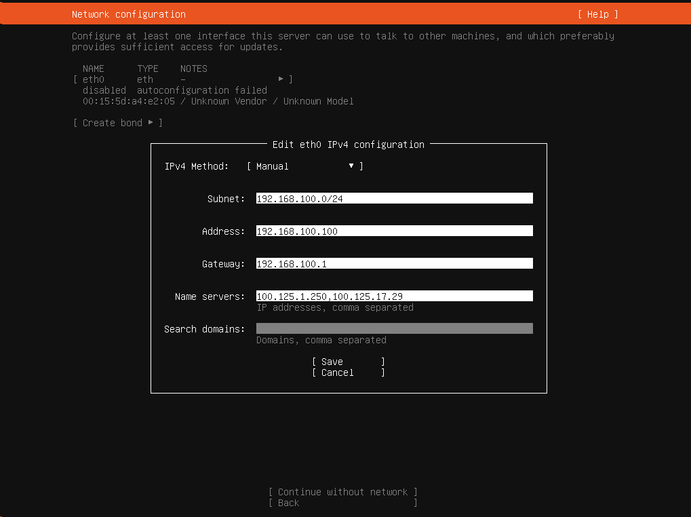Open the Create bond submenu
Image resolution: width=691 pixels, height=517 pixels.
pyautogui.click(x=118, y=123)
